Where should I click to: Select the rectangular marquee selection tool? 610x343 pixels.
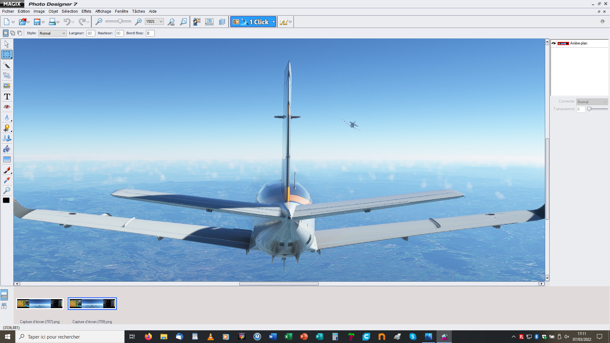(7, 55)
